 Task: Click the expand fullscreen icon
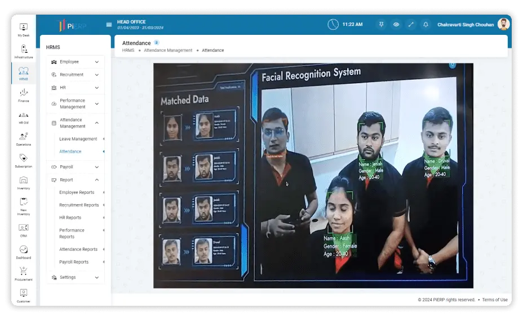coord(411,24)
